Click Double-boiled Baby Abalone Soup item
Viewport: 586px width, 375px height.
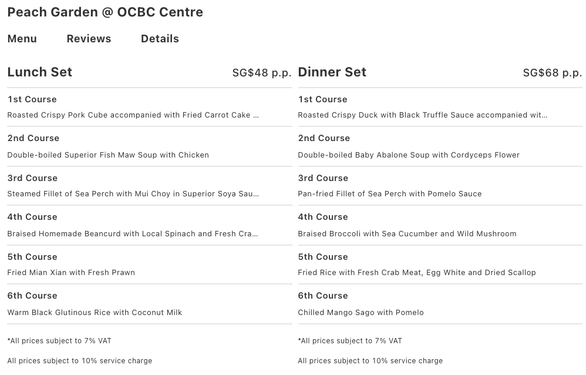(x=409, y=155)
